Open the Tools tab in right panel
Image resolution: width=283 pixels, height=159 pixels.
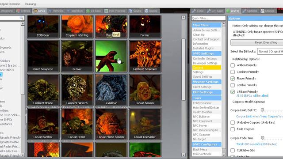point(198,11)
